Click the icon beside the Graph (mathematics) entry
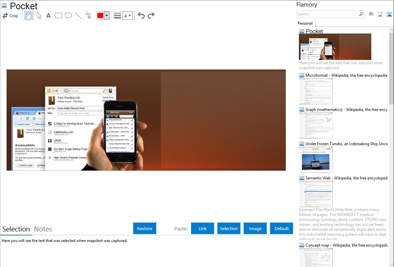394x267 pixels. pyautogui.click(x=302, y=110)
